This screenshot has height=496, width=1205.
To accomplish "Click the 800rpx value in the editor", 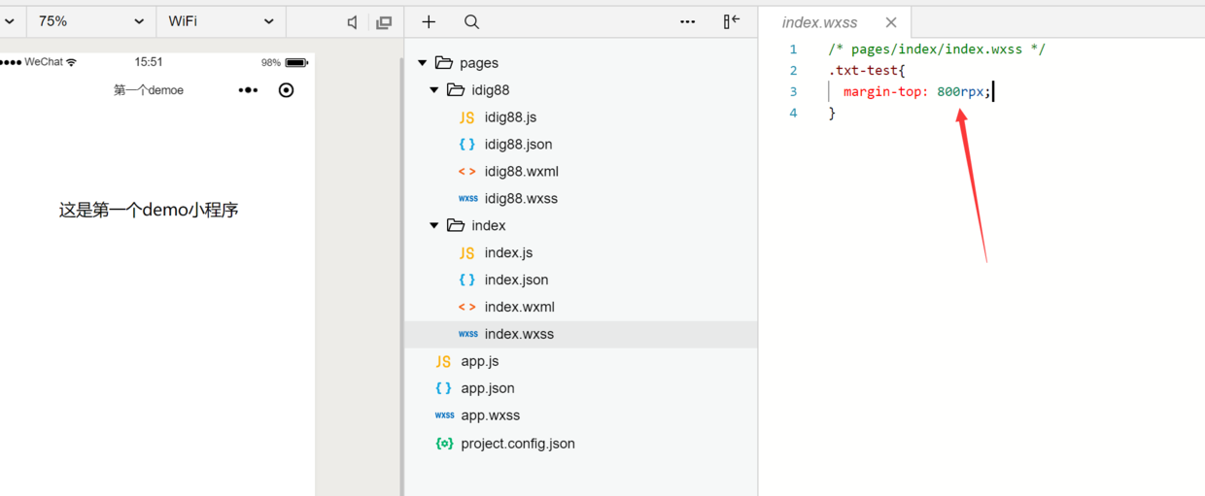I will (960, 92).
